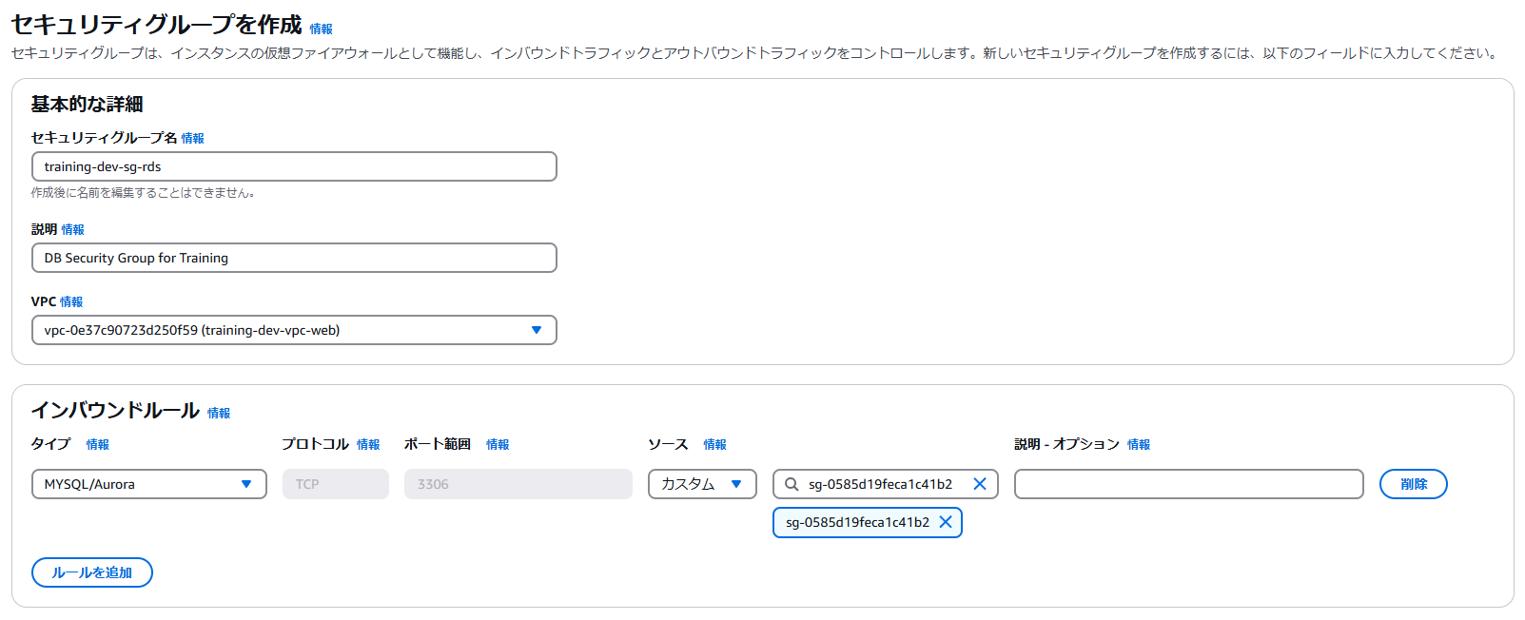Click the disabled 3306 port range field

click(518, 484)
